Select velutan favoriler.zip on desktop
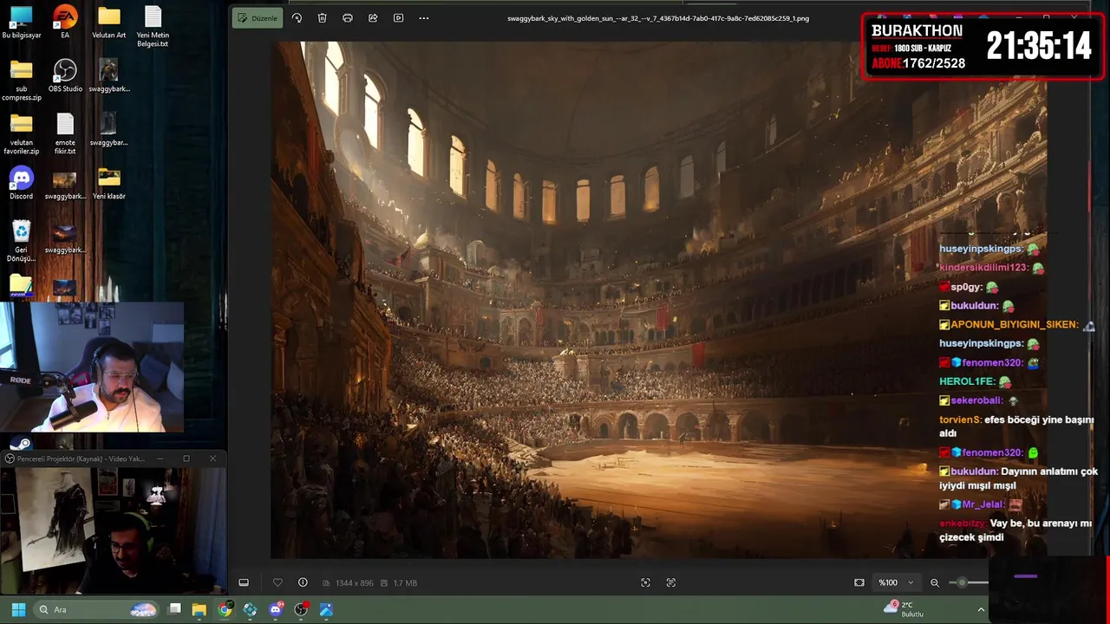 click(21, 134)
